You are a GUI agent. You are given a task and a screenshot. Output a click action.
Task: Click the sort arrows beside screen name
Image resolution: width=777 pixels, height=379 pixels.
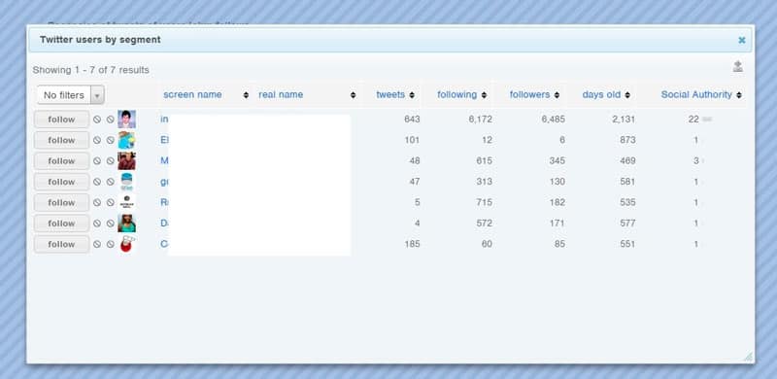click(246, 95)
